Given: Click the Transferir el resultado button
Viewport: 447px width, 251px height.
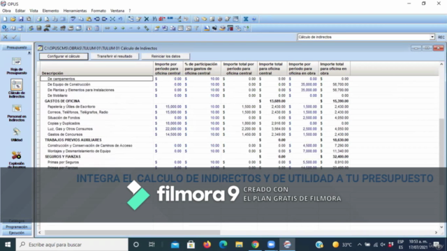Looking at the screenshot, I should pyautogui.click(x=115, y=56).
